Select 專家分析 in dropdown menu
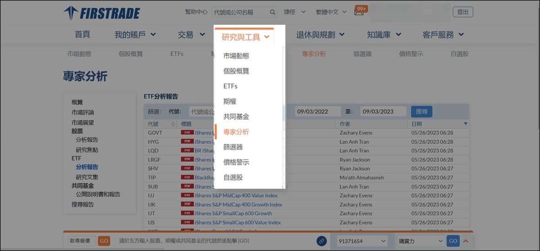The height and width of the screenshot is (251, 540). (x=236, y=132)
